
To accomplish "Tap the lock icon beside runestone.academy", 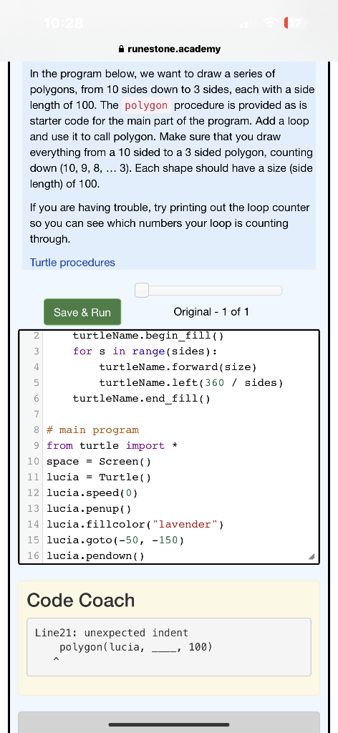I will (122, 49).
